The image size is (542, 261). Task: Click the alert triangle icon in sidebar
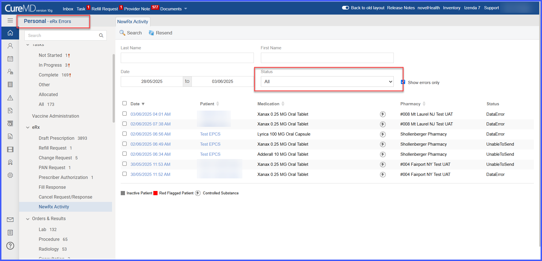tap(10, 98)
